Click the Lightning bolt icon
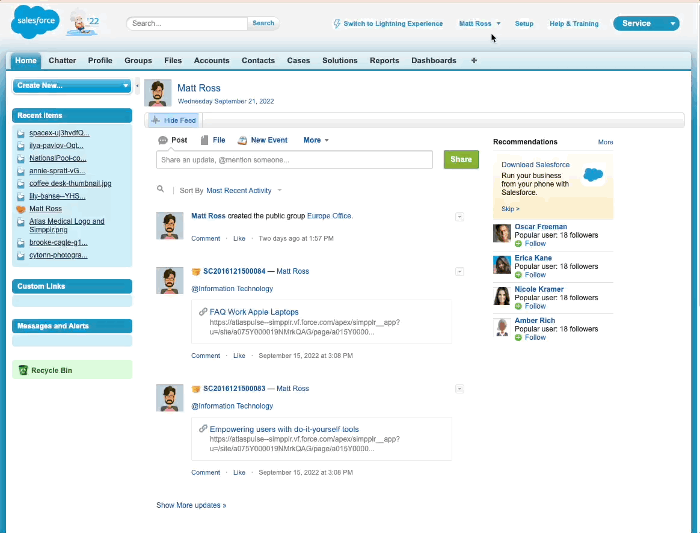 (x=337, y=23)
